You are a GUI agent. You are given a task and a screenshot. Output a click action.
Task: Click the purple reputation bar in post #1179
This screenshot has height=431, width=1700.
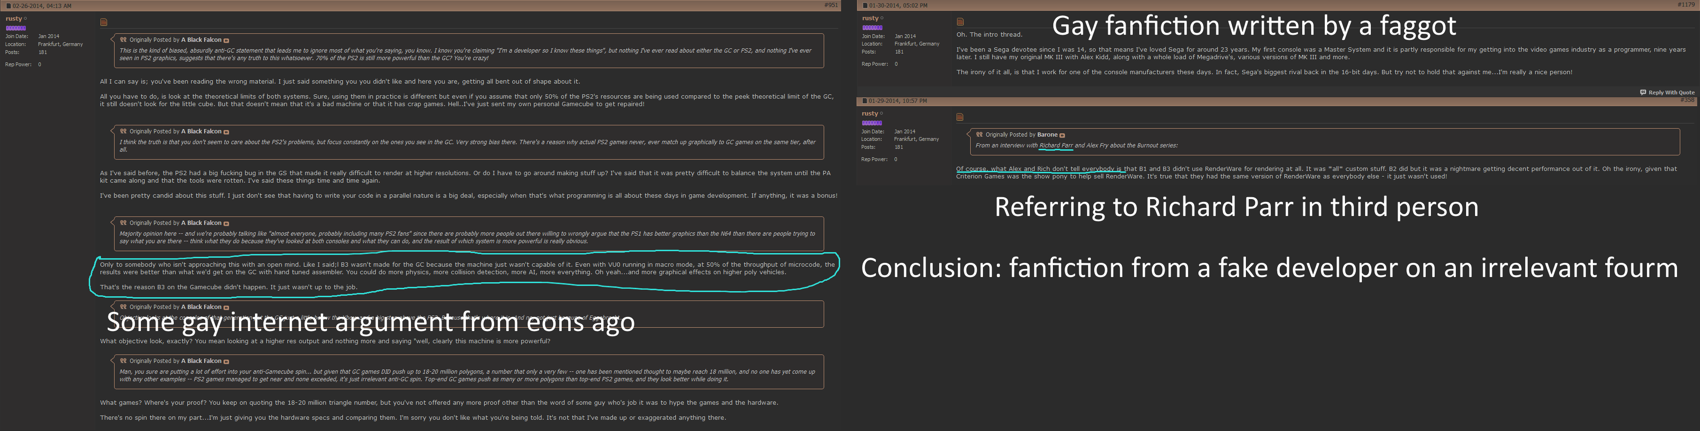873,28
